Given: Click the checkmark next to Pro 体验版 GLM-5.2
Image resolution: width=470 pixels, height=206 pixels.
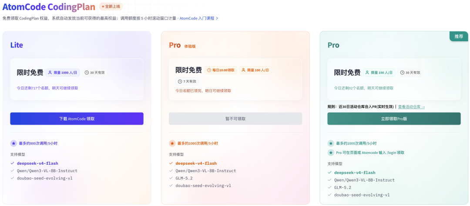Looking at the screenshot, I should (x=171, y=178).
